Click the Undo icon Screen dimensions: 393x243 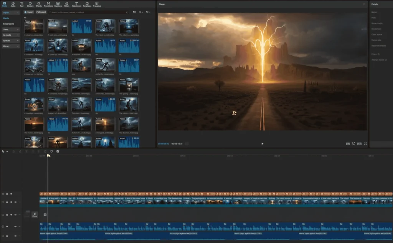[x=14, y=151]
